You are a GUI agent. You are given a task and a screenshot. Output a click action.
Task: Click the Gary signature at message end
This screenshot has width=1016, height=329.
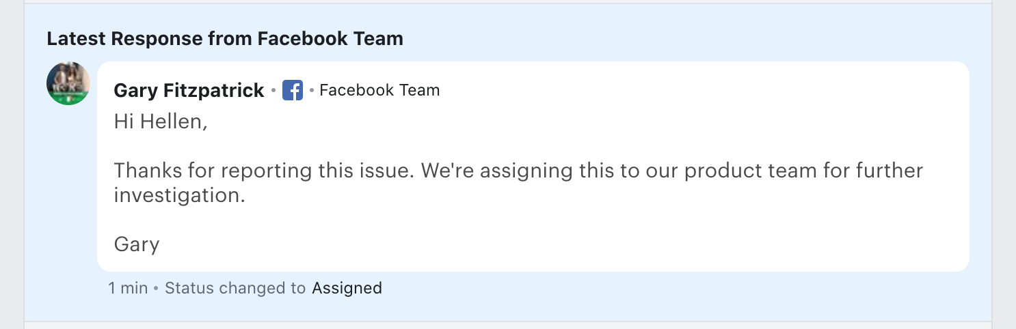tap(137, 244)
